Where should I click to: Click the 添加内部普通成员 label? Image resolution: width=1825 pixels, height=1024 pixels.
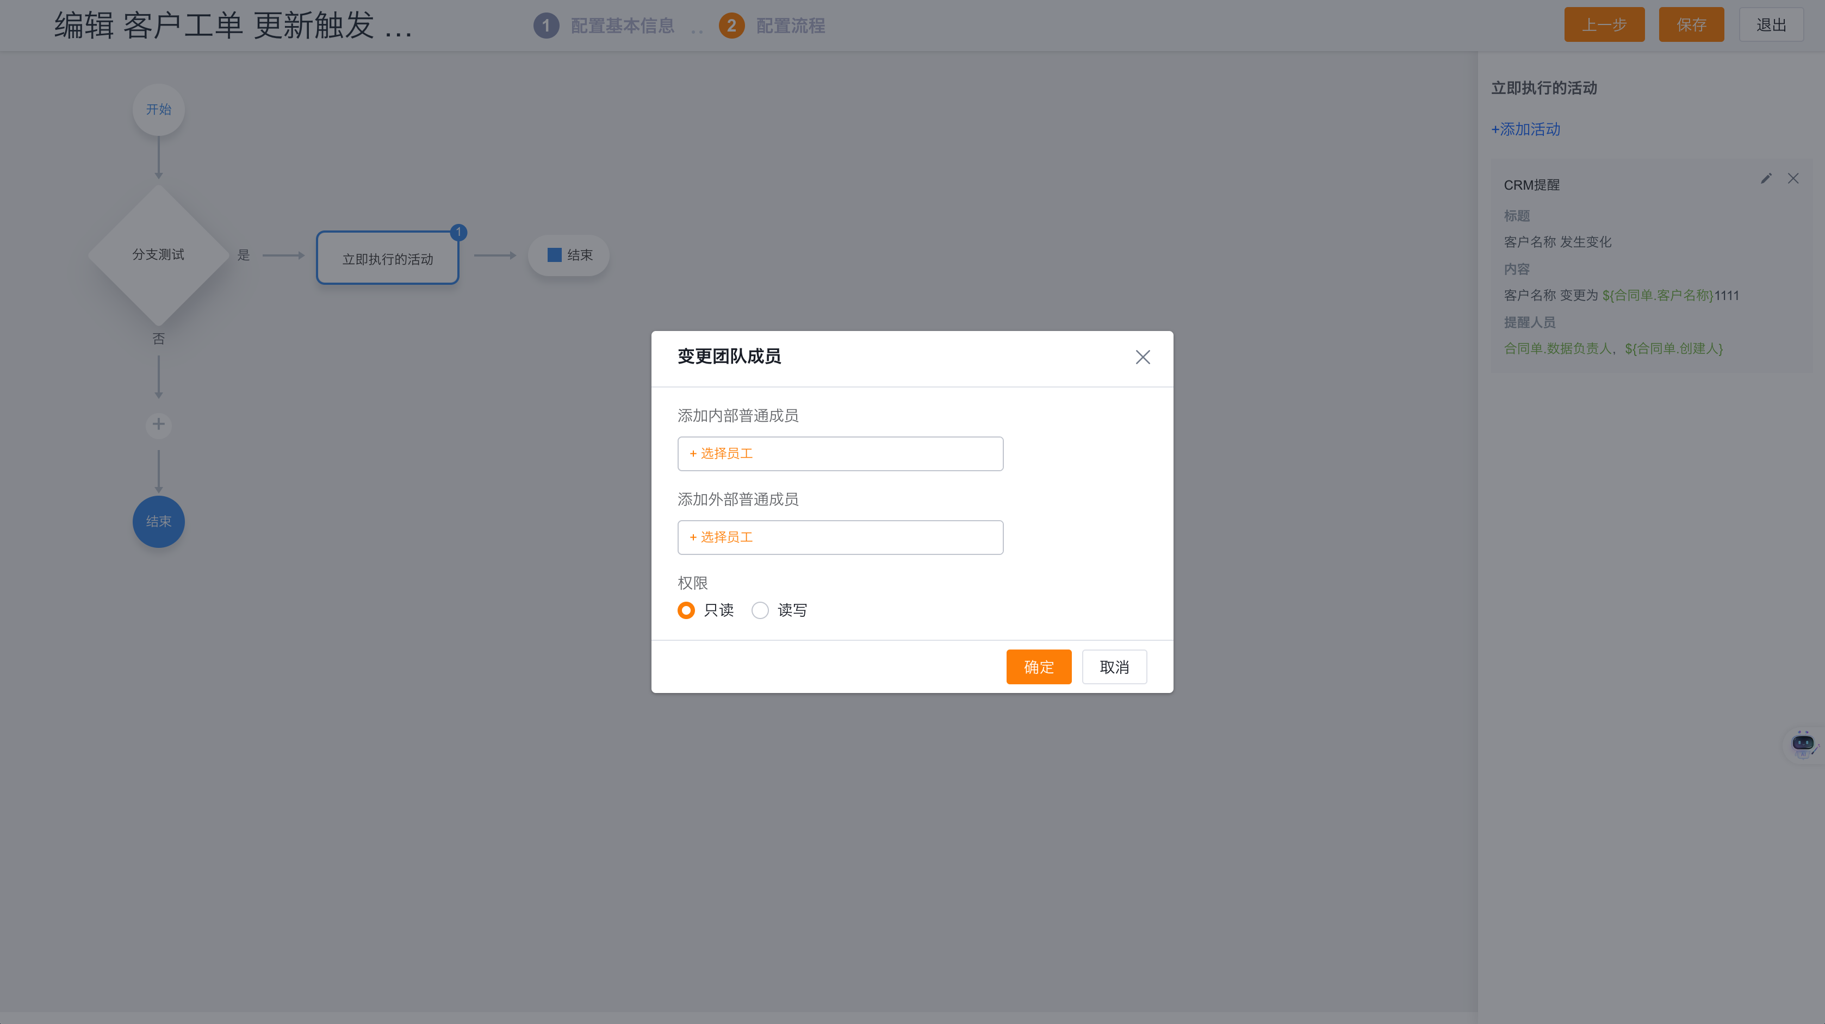pos(737,416)
